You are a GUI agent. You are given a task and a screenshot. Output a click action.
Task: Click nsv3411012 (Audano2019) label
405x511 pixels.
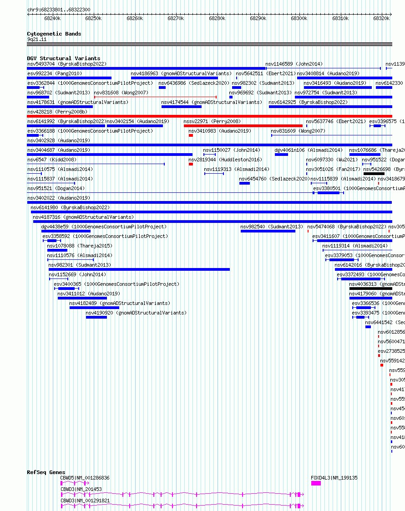click(x=89, y=294)
